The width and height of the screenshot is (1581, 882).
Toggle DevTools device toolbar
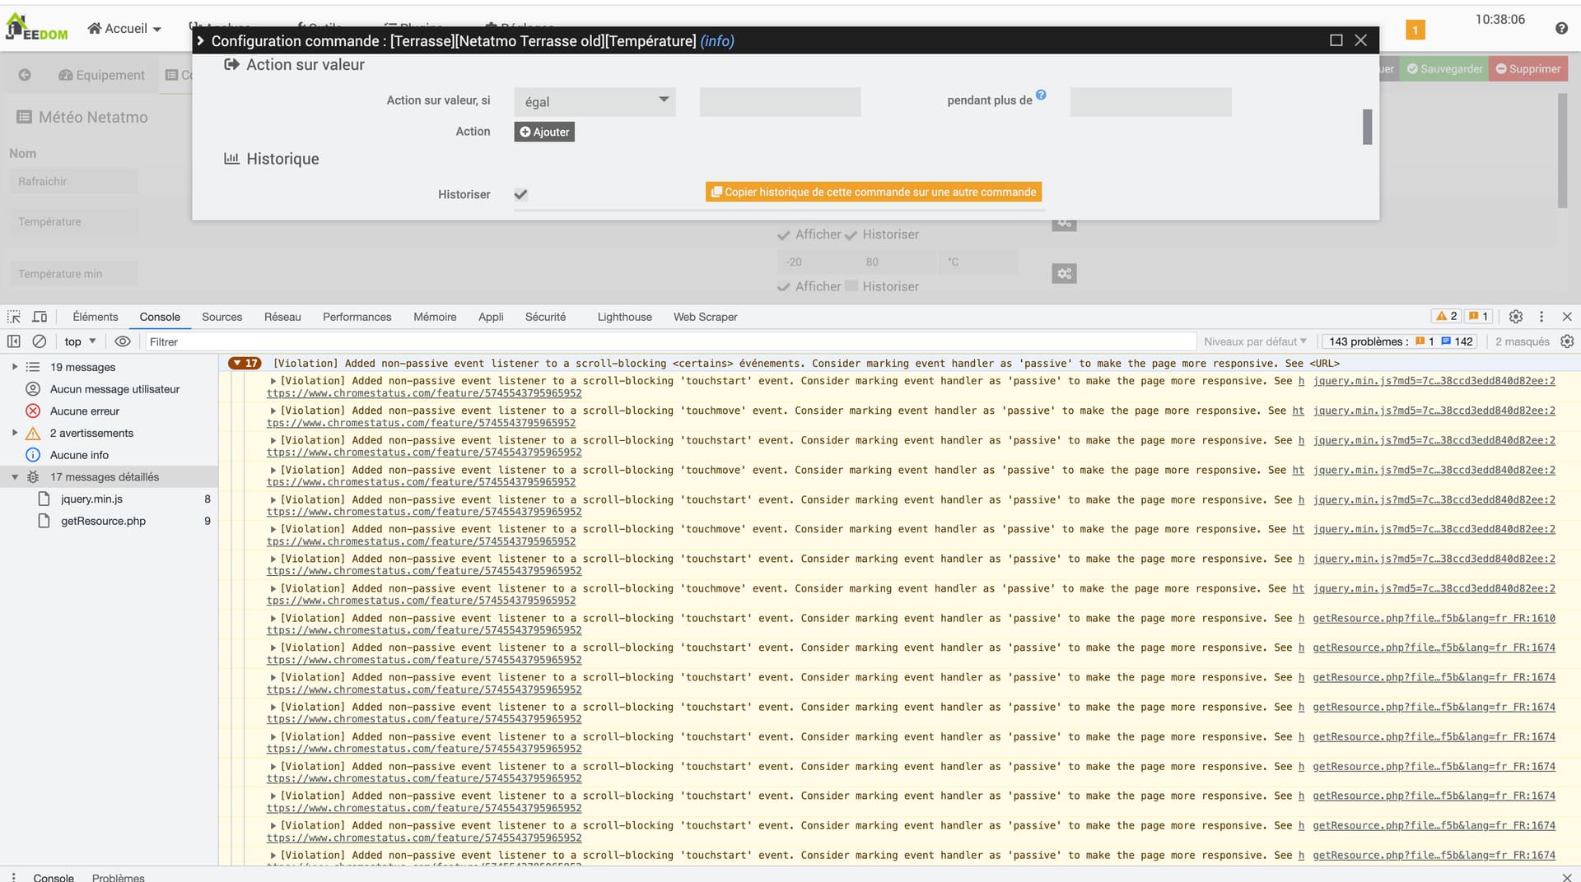[x=40, y=317]
